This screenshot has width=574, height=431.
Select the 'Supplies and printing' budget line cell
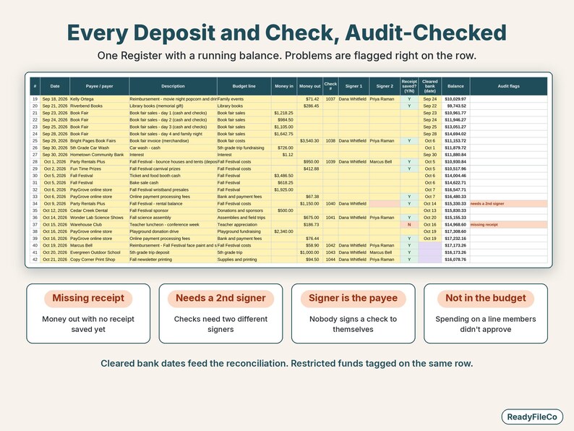coord(244,260)
